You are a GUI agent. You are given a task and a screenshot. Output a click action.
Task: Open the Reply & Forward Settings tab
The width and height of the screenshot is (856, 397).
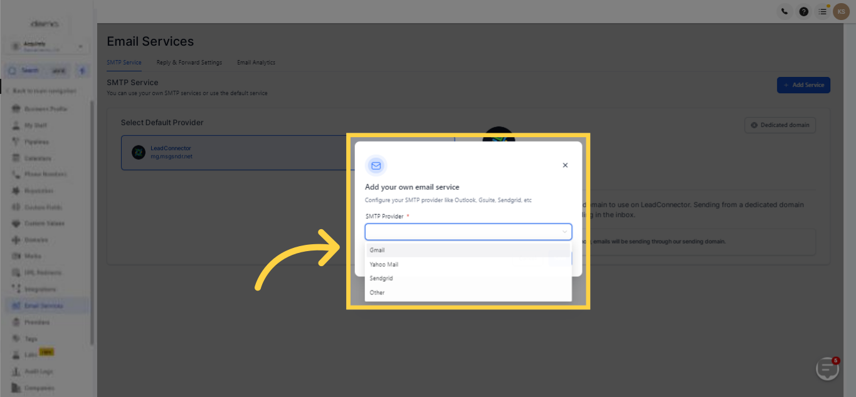[189, 63]
